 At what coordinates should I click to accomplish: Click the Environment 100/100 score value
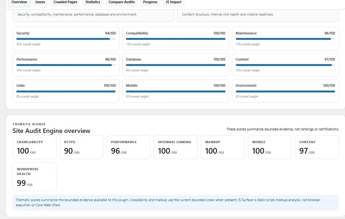pos(329,85)
